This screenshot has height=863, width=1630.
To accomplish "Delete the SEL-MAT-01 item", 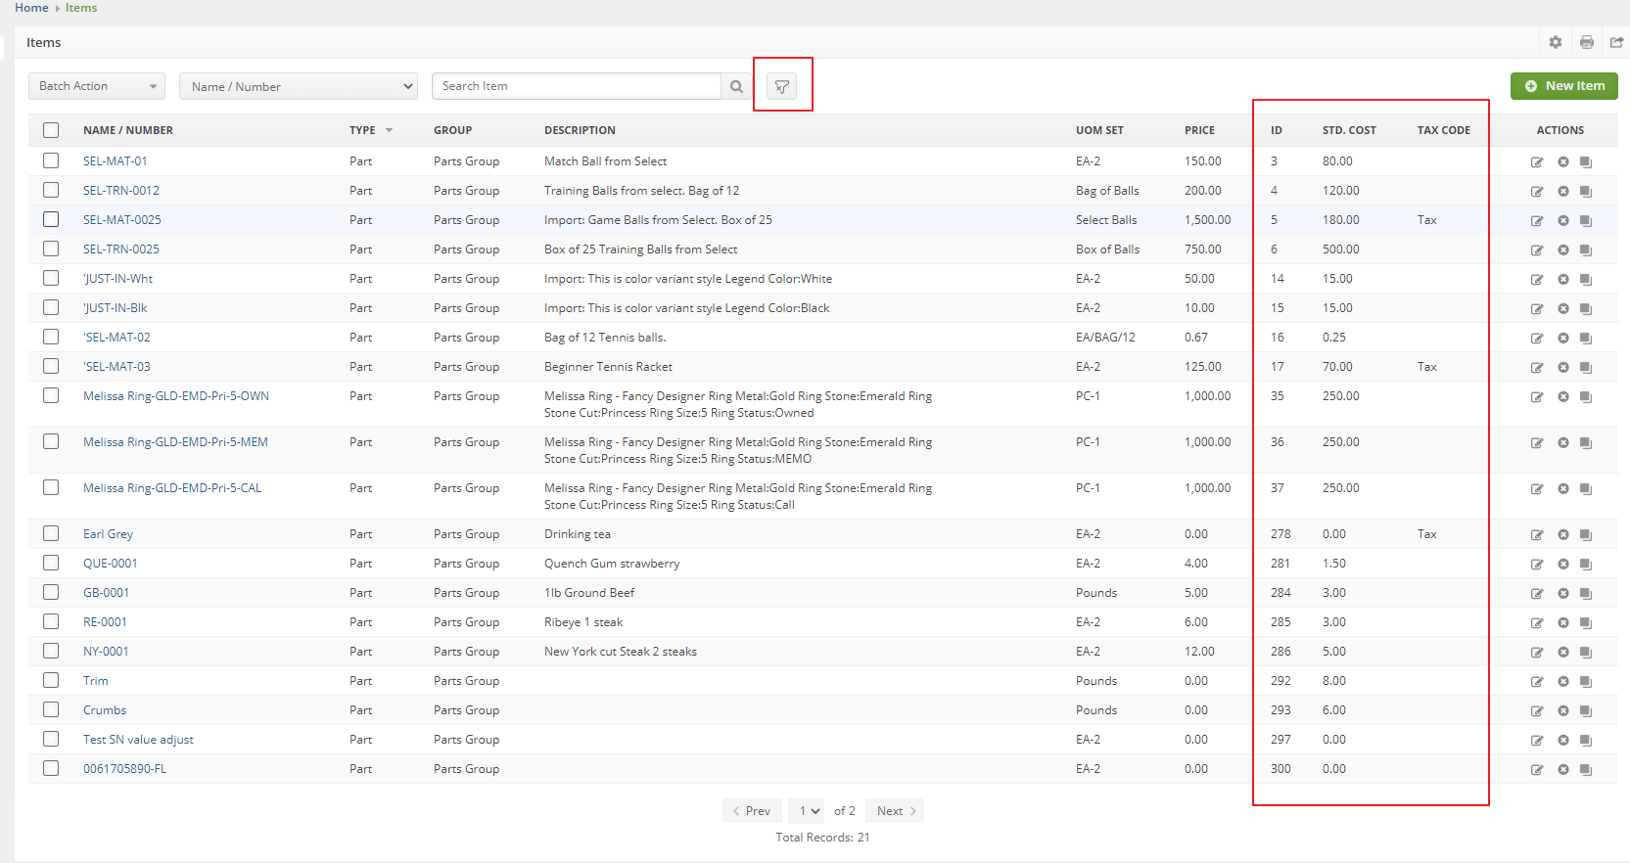I will tap(1563, 162).
